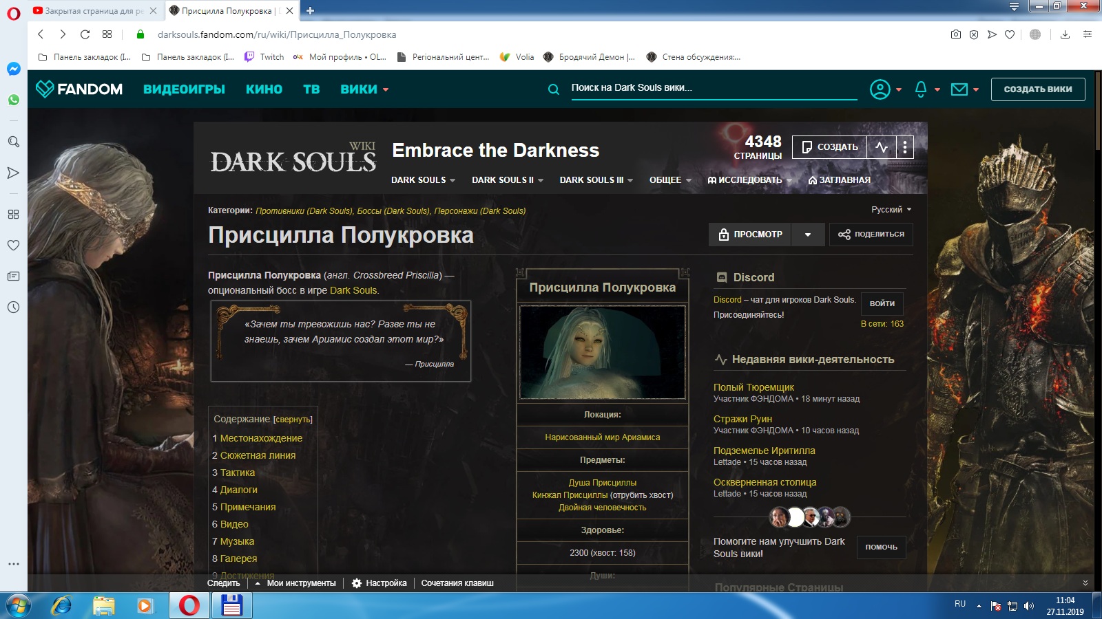This screenshot has height=619, width=1102.
Task: Open Русский language dropdown
Action: (x=891, y=210)
